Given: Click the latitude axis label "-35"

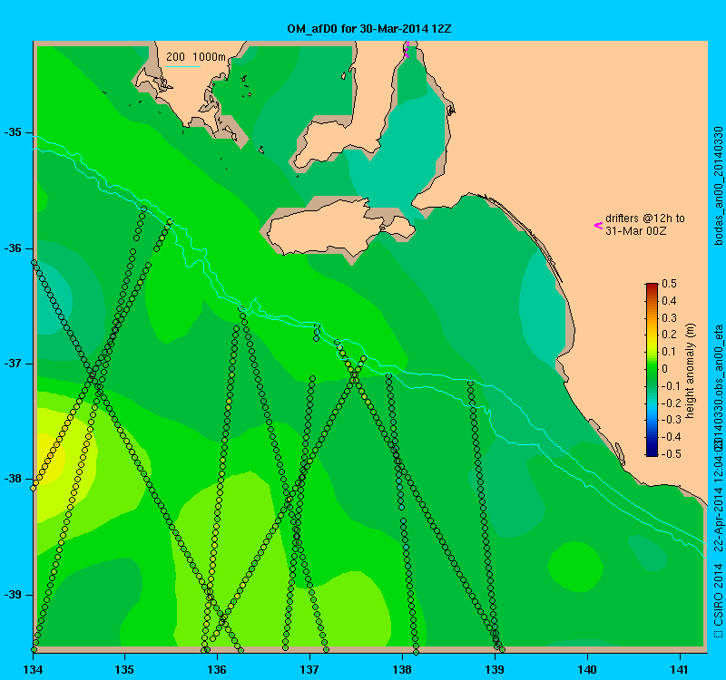Looking at the screenshot, I should pyautogui.click(x=13, y=132).
